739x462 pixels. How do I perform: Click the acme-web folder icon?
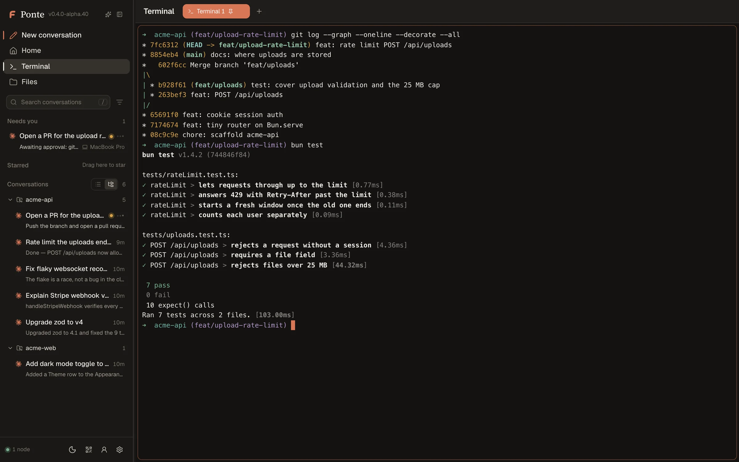tap(19, 348)
